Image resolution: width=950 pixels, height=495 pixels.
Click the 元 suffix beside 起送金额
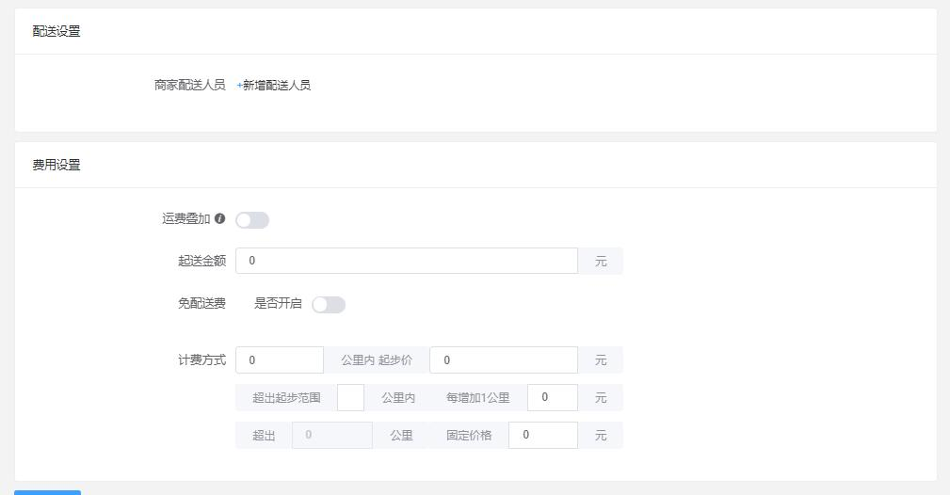click(601, 261)
